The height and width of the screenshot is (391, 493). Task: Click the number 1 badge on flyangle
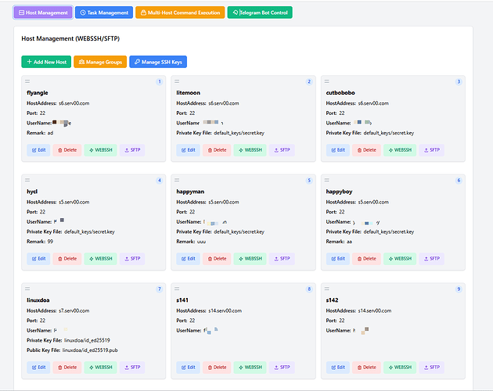point(160,82)
